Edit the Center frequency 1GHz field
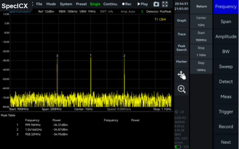 [x=201, y=22]
